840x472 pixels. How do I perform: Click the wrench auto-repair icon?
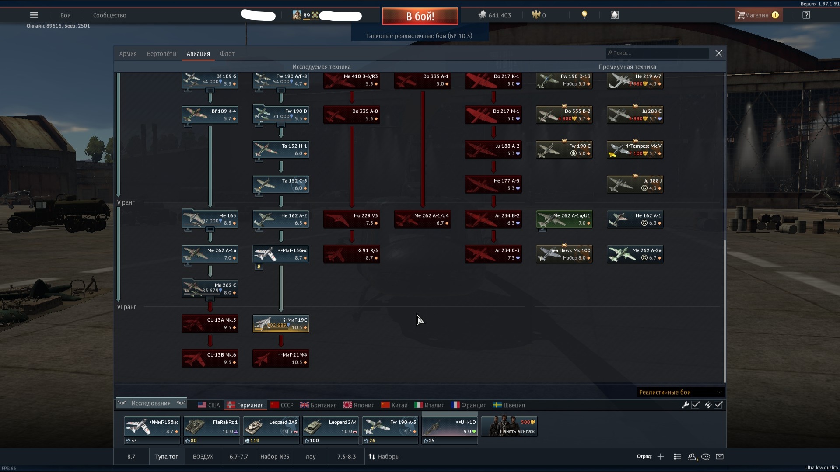tap(686, 405)
